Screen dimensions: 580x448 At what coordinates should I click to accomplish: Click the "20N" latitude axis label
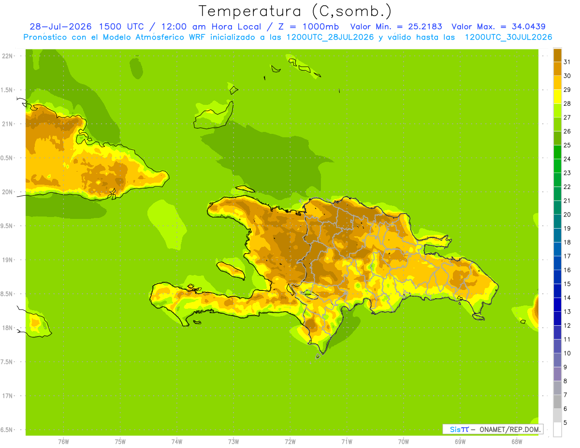[7, 192]
